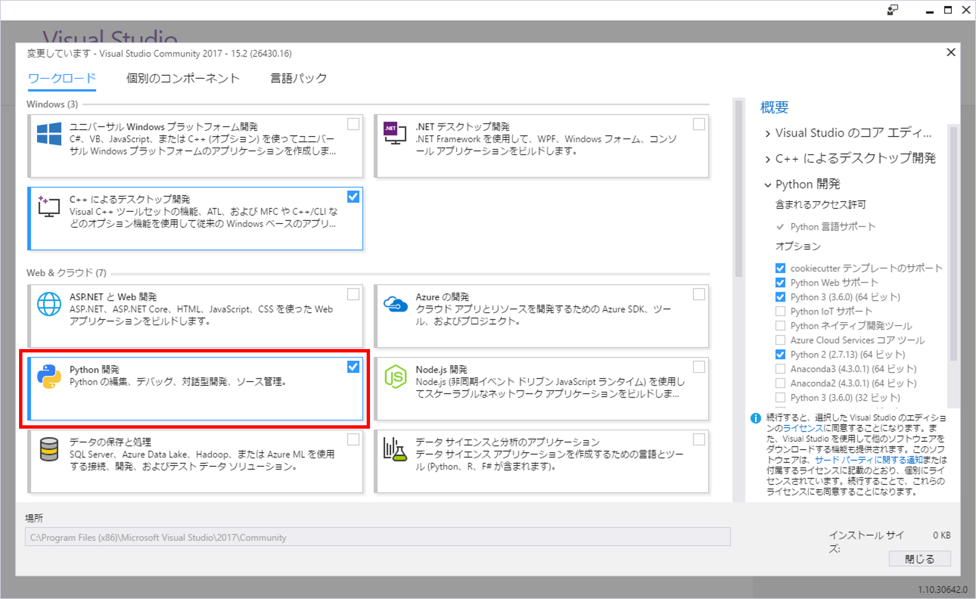Check the データの保存と処理 workload
Viewport: 976px width, 599px height.
pyautogui.click(x=353, y=439)
